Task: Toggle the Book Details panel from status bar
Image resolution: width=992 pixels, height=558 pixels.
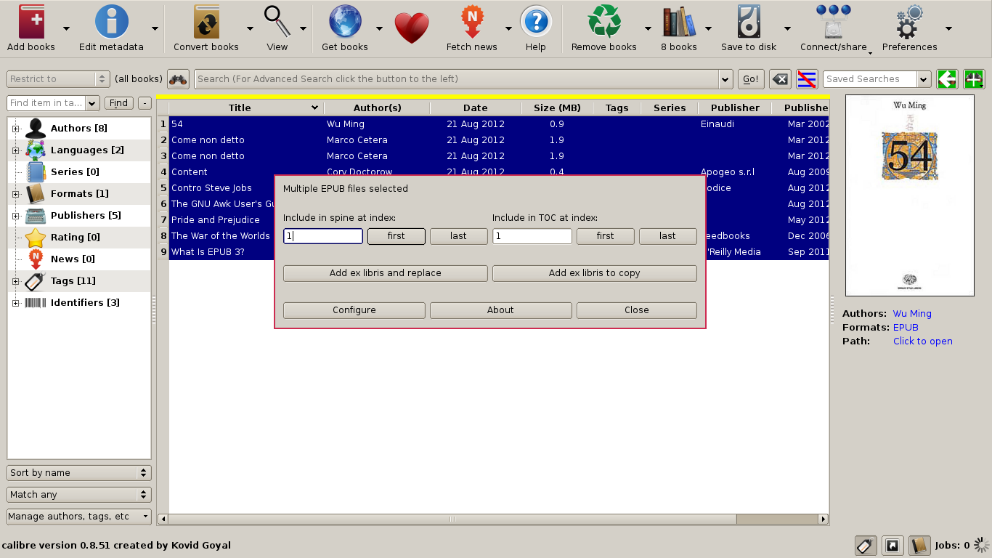Action: (x=919, y=545)
